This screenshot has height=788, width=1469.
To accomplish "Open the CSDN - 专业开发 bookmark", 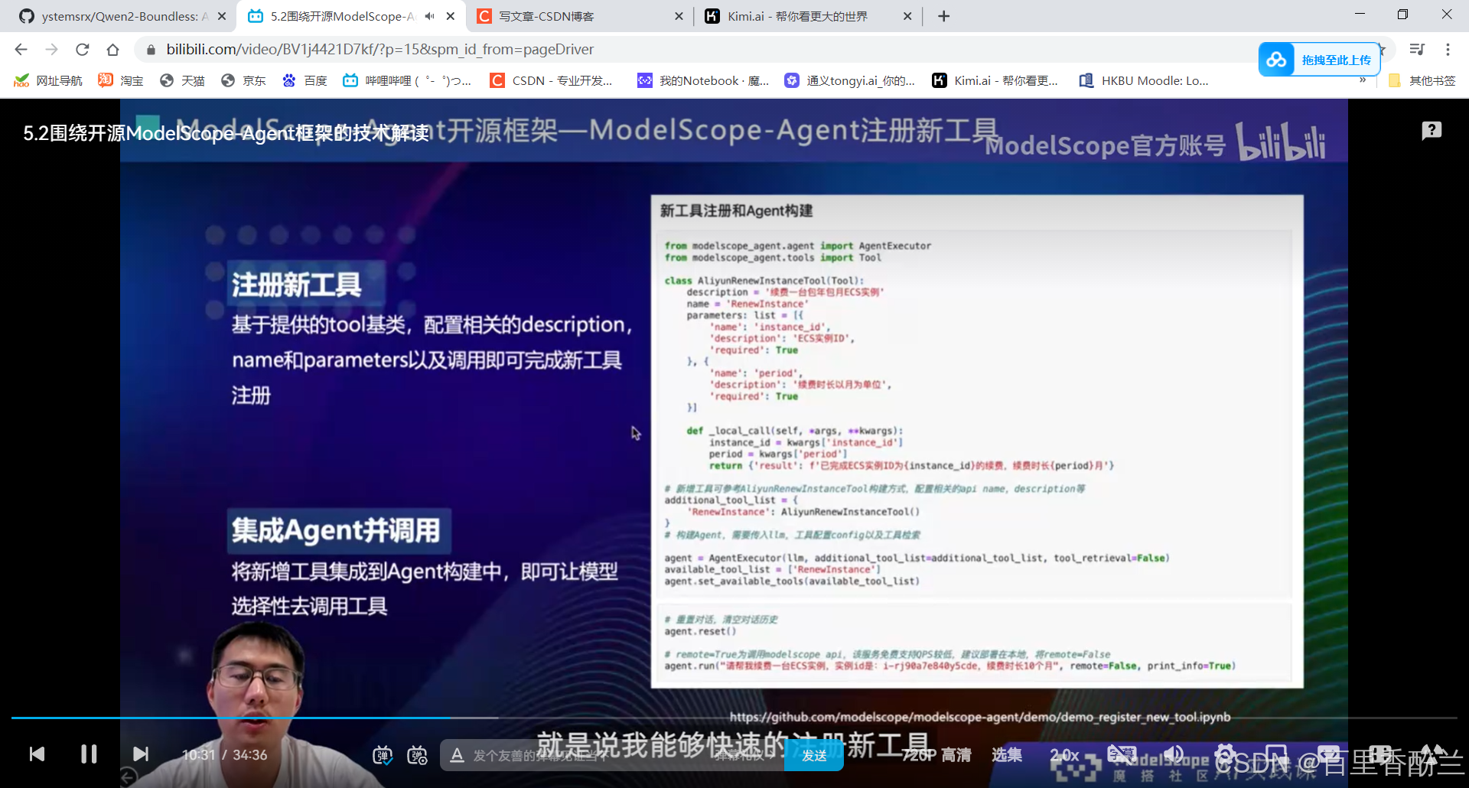I will pos(552,80).
